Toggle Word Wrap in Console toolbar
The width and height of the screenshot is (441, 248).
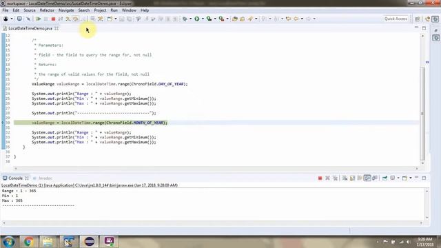point(360,178)
